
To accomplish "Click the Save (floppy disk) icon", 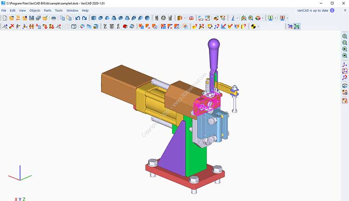I will coord(32,18).
